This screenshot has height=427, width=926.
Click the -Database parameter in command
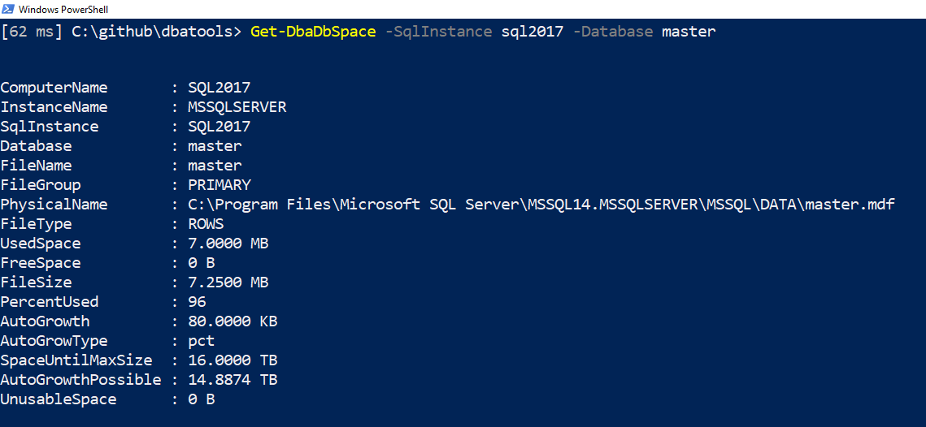click(x=612, y=32)
